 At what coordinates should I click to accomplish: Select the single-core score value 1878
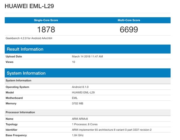[46, 30]
